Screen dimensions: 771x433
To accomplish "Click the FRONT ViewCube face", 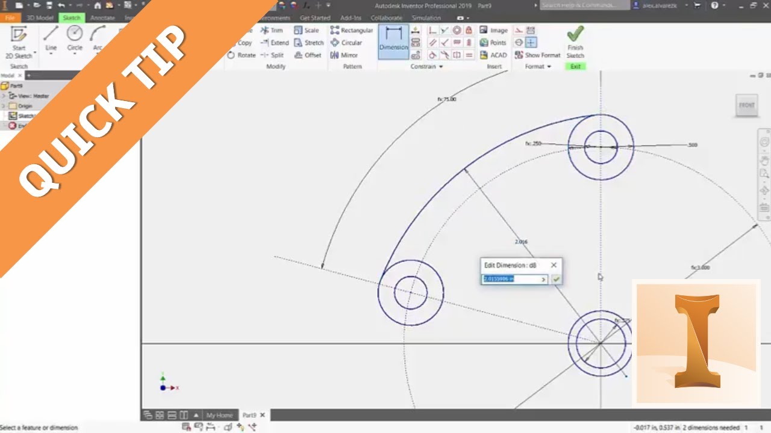I will point(746,105).
